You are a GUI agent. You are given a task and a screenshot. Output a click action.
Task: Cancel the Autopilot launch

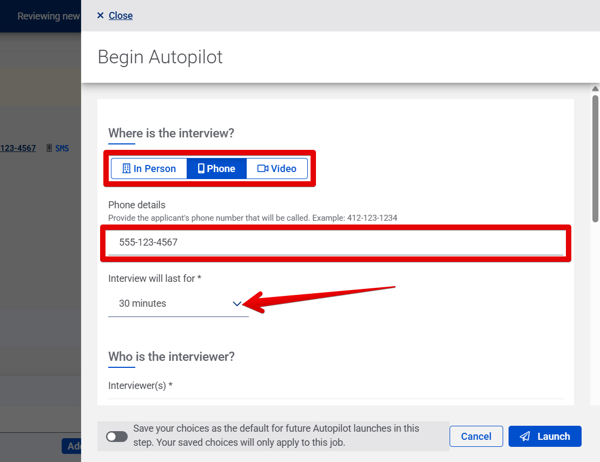pos(476,436)
